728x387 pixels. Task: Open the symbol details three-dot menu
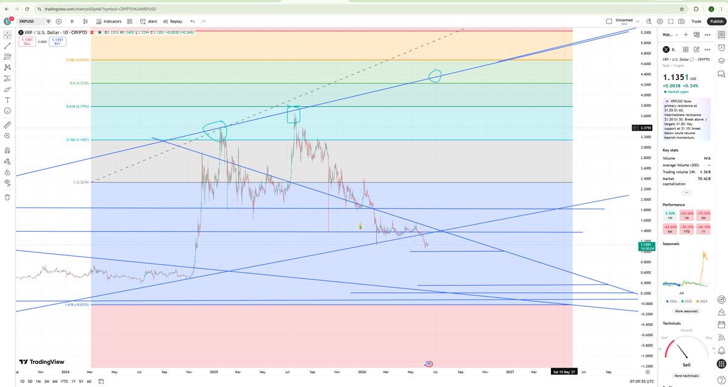pos(706,49)
